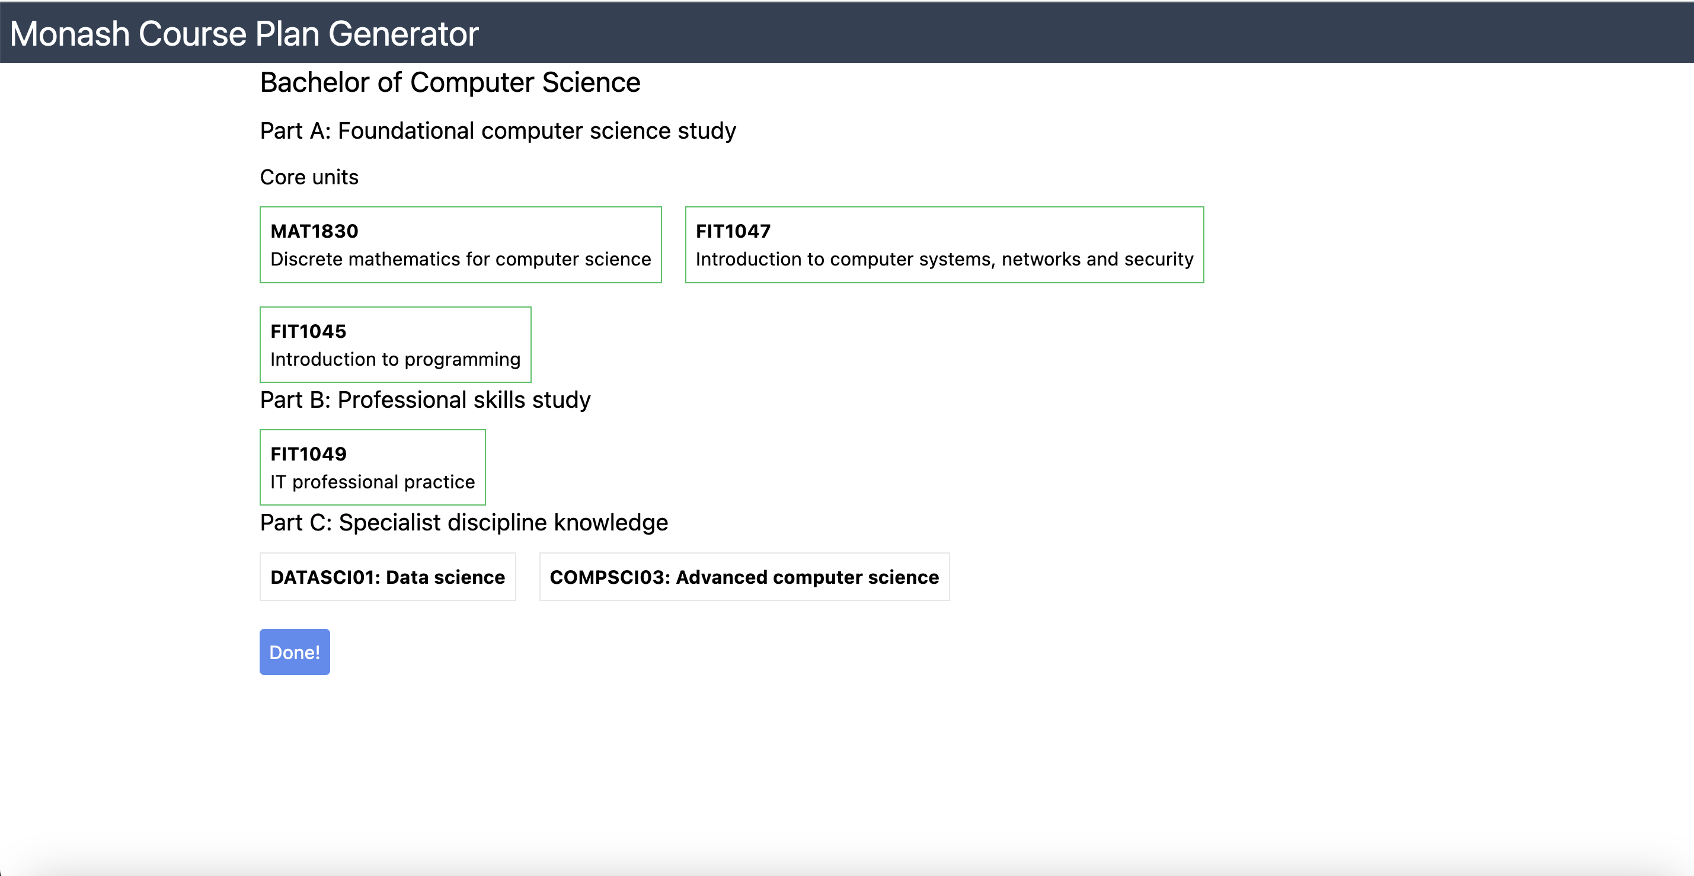Toggle the MAT1830 discrete mathematics unit card
Viewport: 1694px width, 876px height.
(461, 245)
